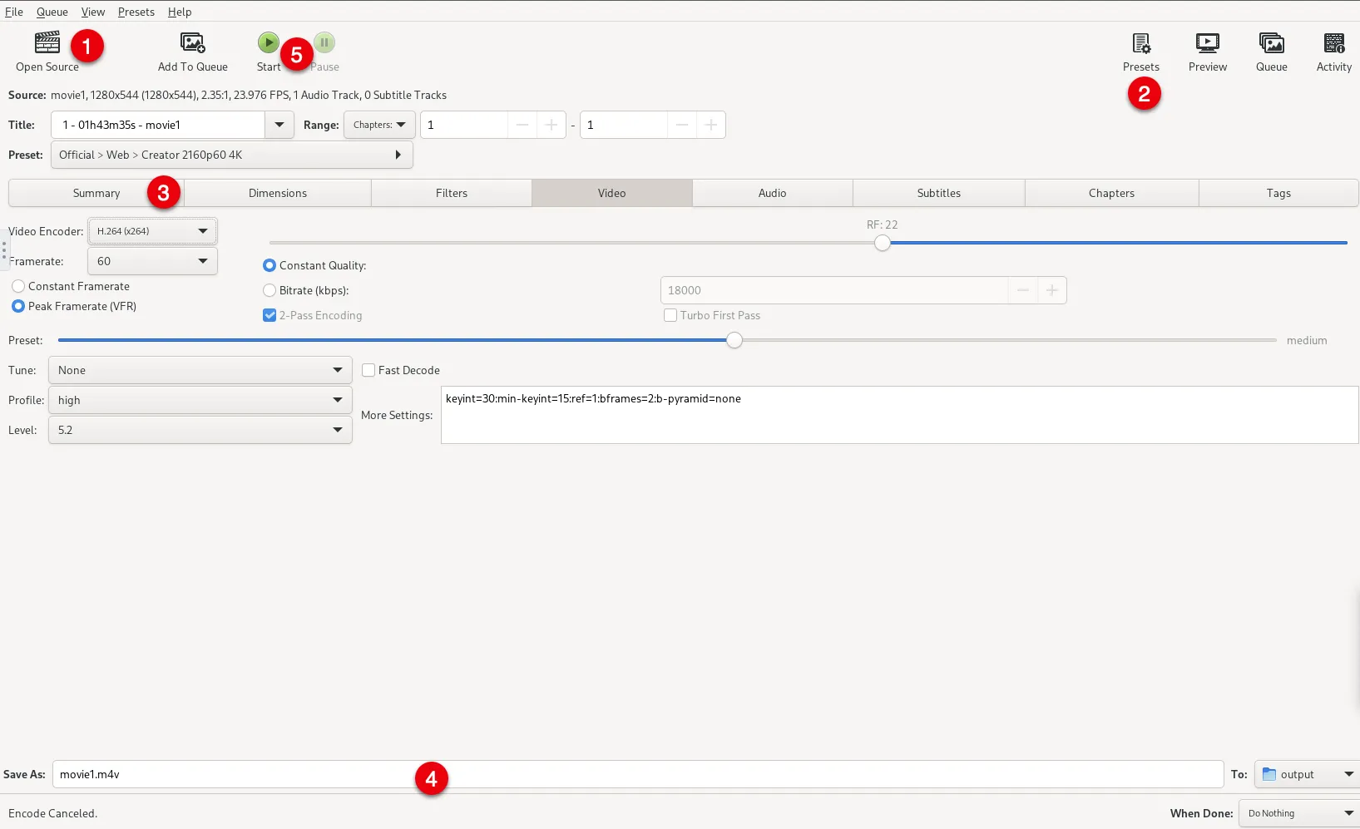Increase the start chapter value
Image resolution: width=1360 pixels, height=829 pixels.
pos(551,125)
